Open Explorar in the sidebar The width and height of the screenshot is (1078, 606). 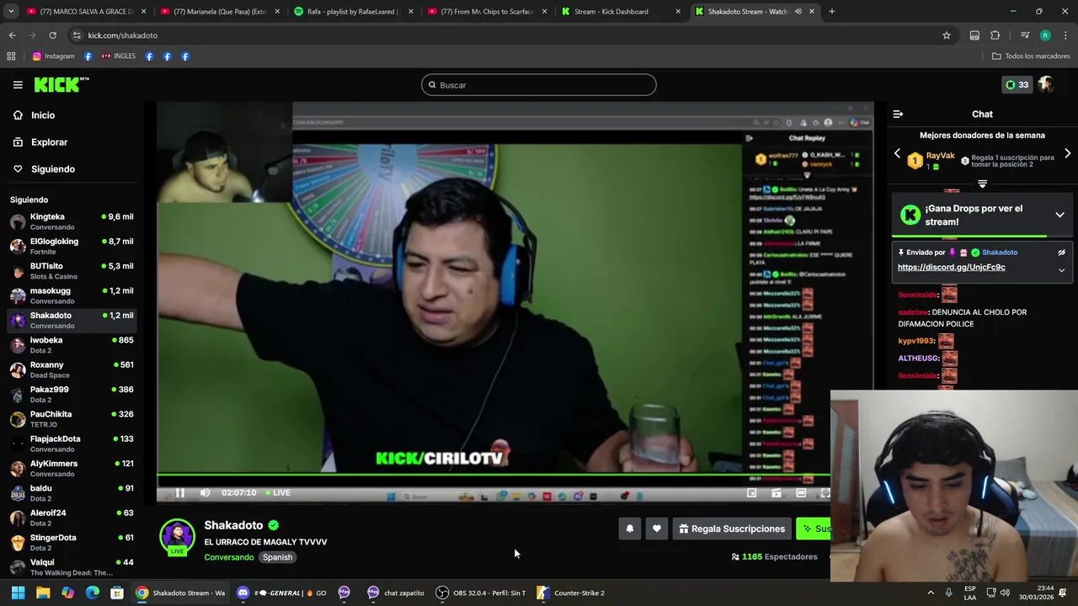[49, 142]
